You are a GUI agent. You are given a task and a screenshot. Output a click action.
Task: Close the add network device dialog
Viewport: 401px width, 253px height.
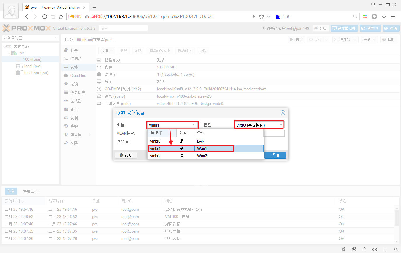pyautogui.click(x=283, y=113)
